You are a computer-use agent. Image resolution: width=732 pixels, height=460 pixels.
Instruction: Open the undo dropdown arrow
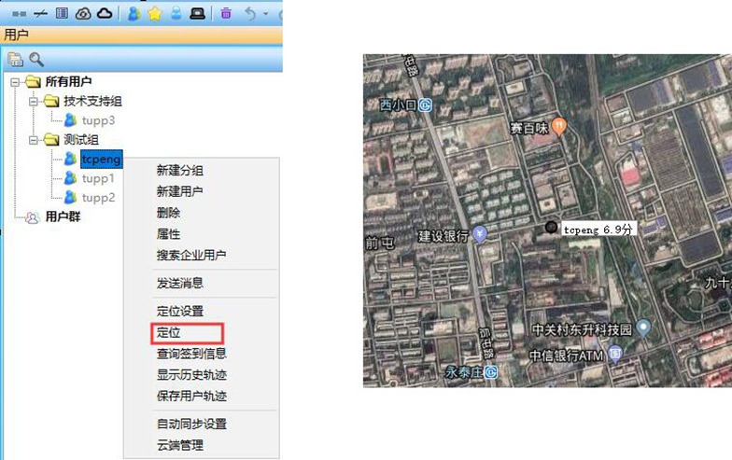point(265,14)
